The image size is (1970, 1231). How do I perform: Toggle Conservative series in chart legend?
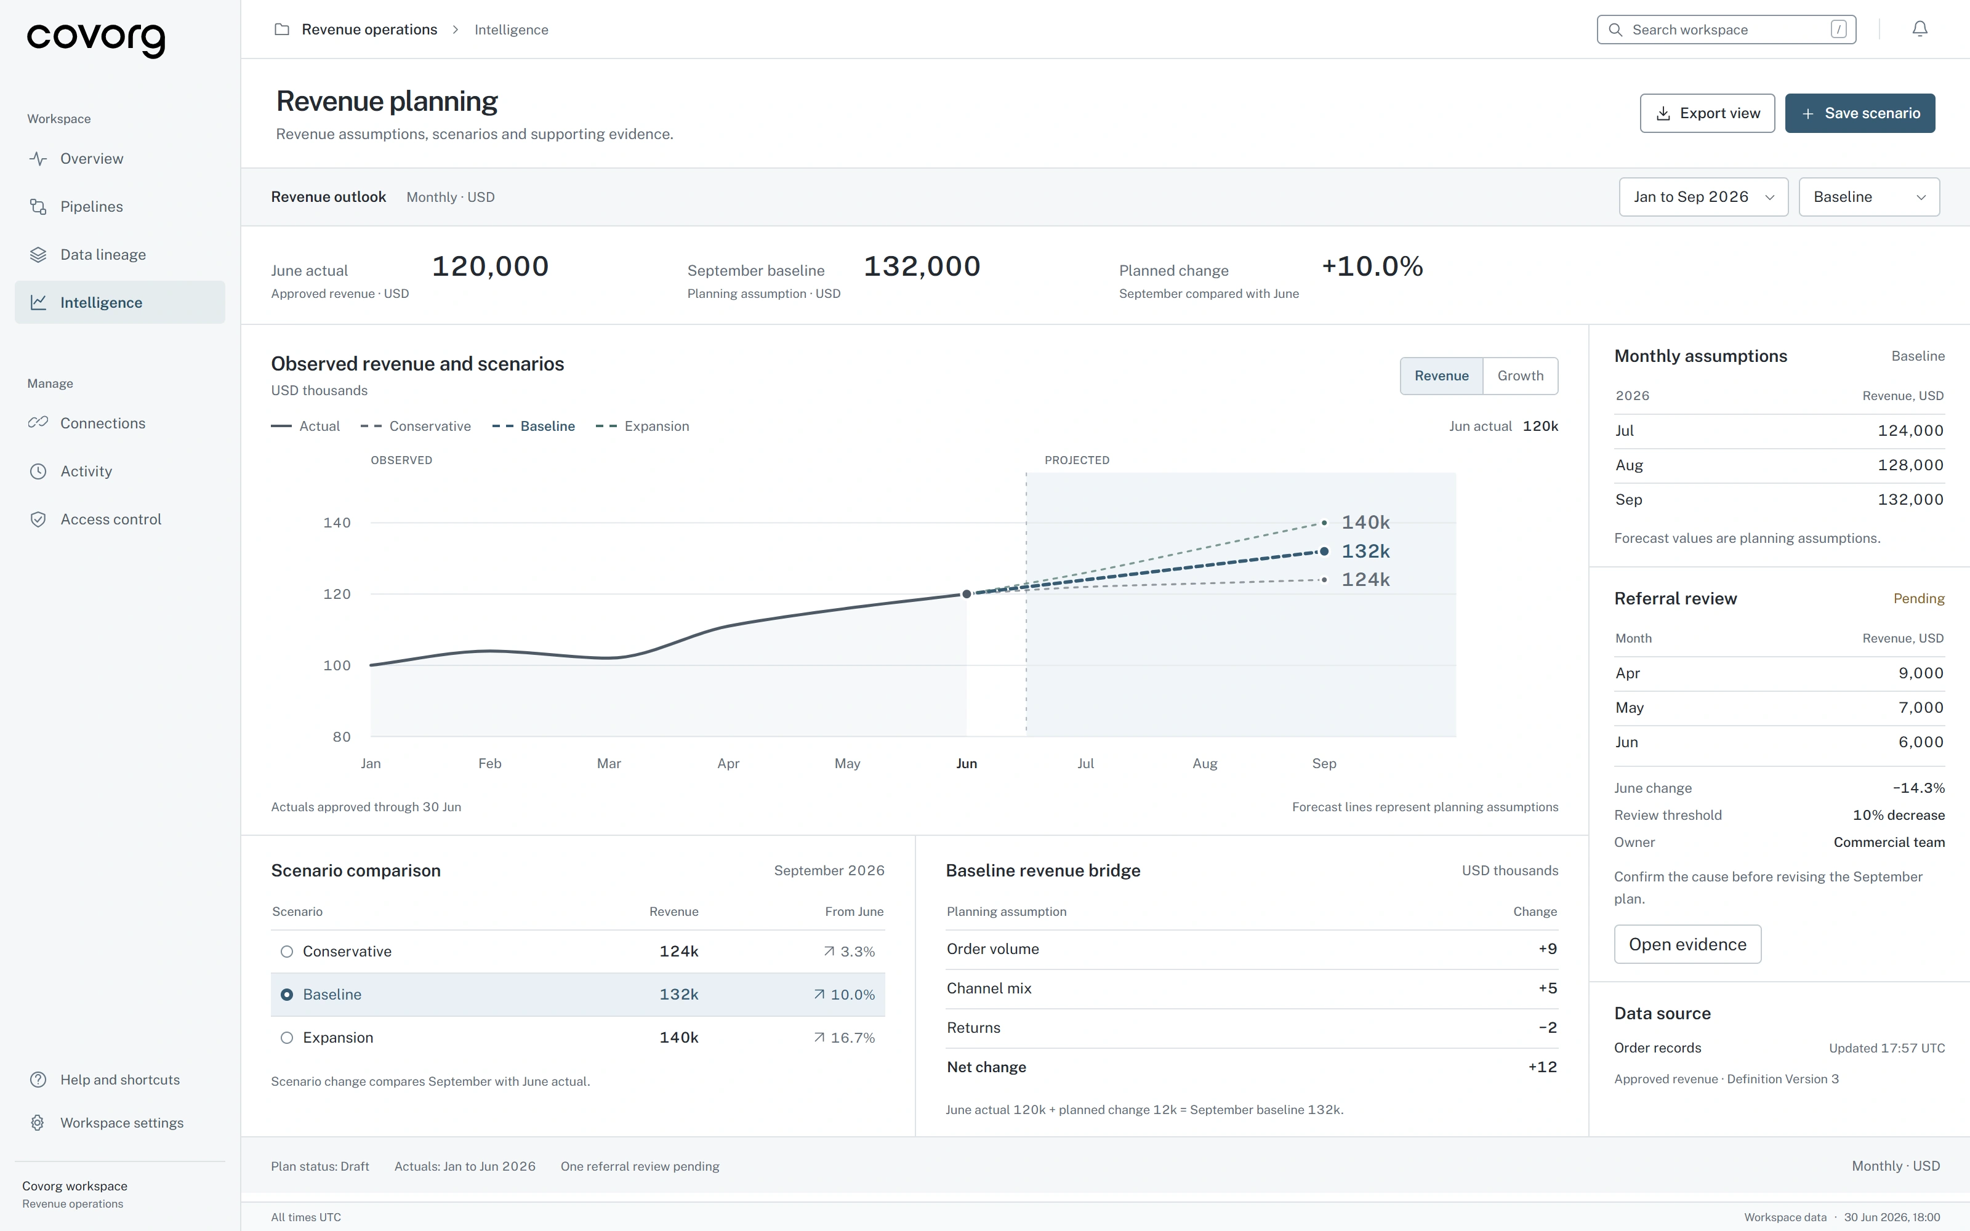pos(416,427)
